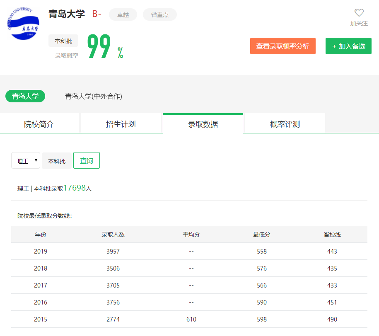Add school with 加入备选 button
This screenshot has width=379, height=336.
348,46
